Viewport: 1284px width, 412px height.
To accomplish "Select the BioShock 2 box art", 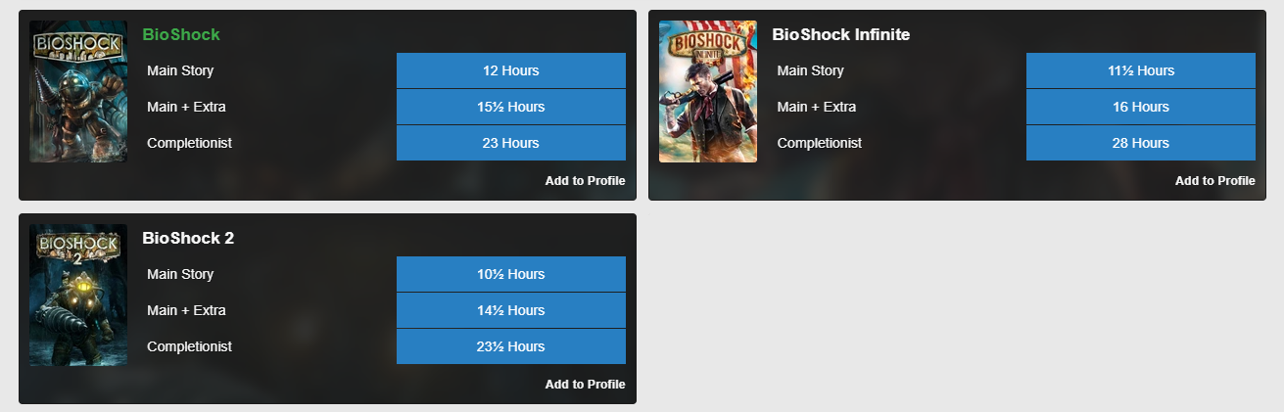I will [x=78, y=295].
